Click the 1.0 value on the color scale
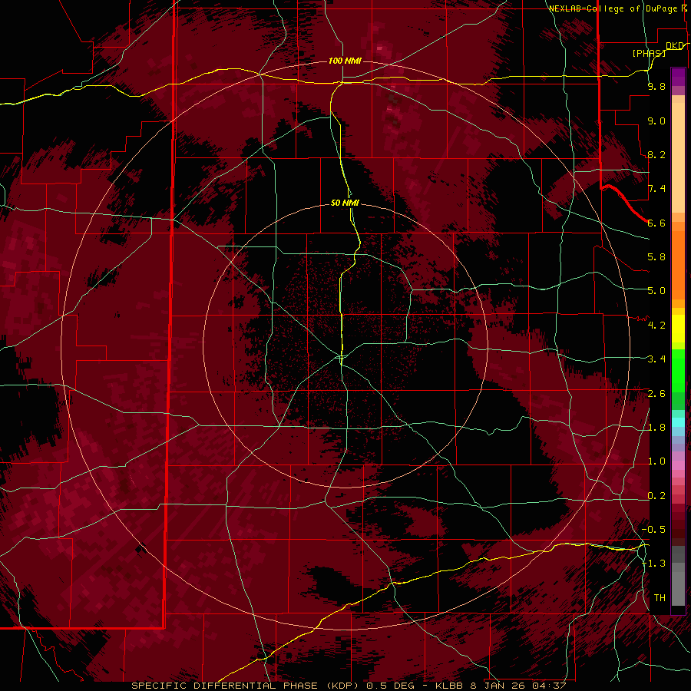 656,461
